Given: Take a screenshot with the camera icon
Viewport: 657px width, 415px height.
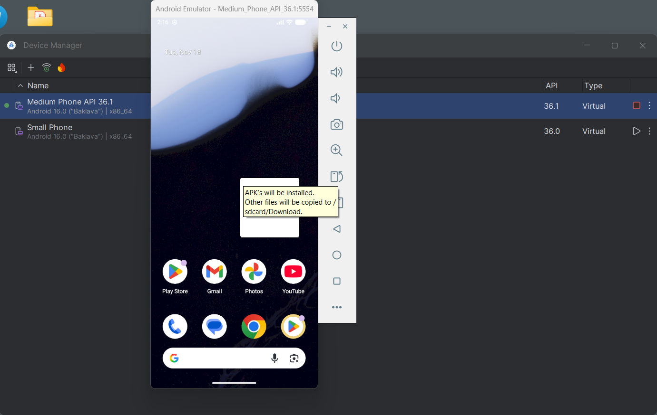Looking at the screenshot, I should [x=337, y=124].
